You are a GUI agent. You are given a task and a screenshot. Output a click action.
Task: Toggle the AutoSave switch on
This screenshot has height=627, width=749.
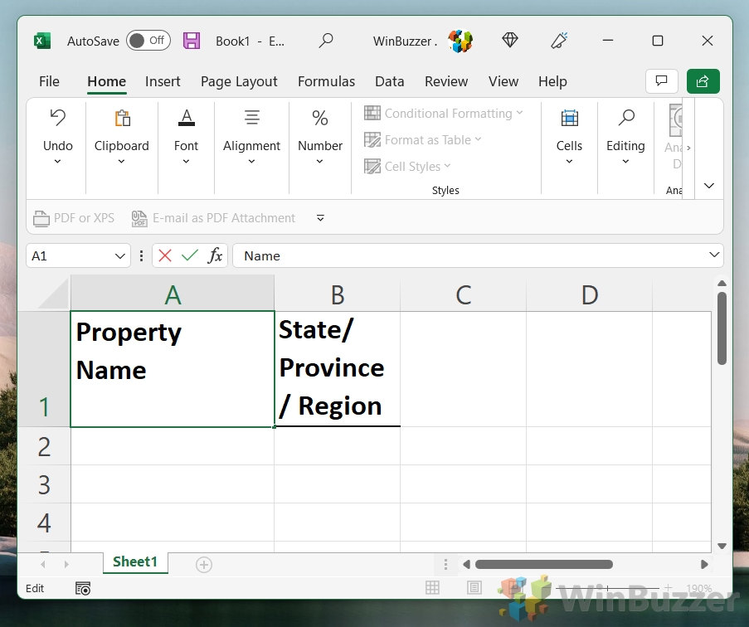(148, 40)
